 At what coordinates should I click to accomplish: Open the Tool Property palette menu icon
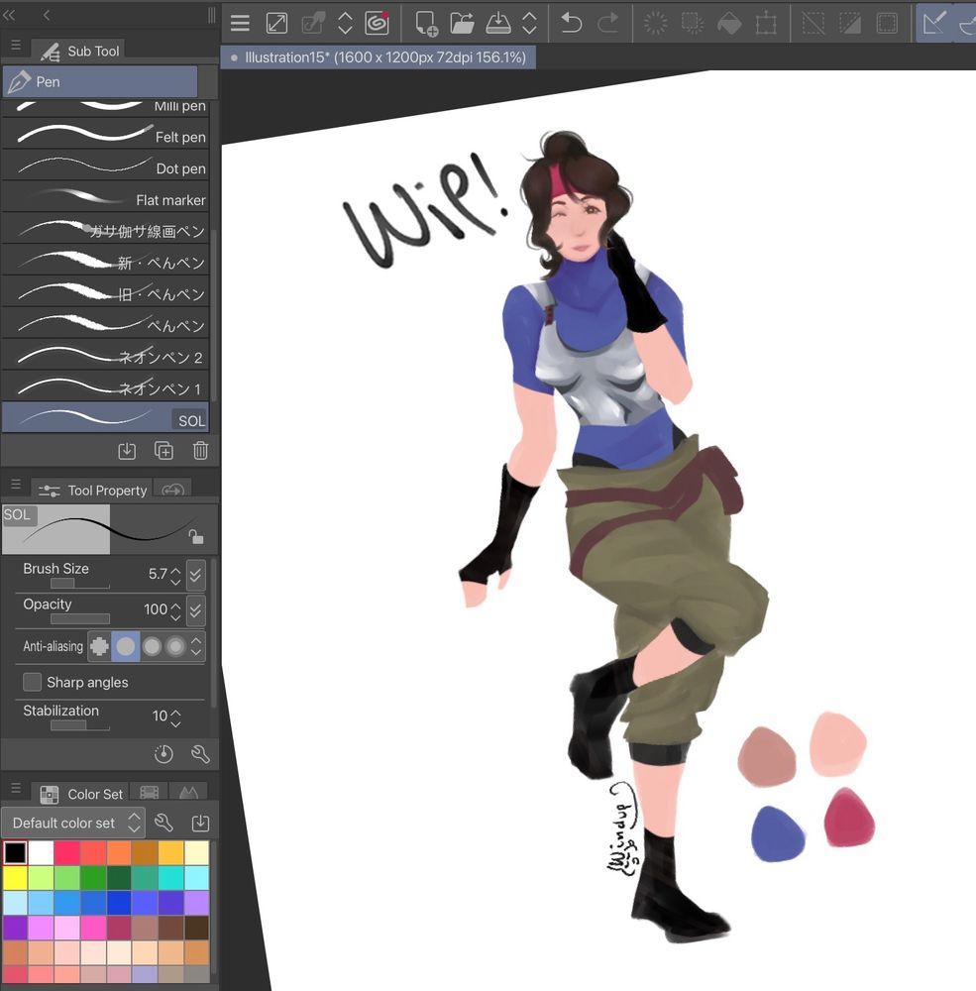16,485
